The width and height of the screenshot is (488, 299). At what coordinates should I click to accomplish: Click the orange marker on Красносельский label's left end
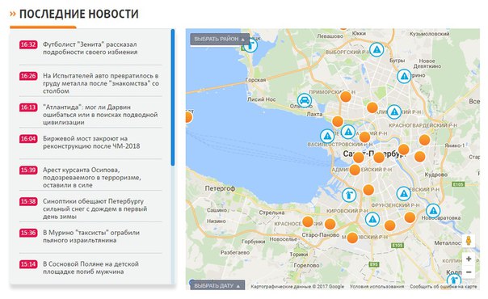pyautogui.click(x=308, y=221)
